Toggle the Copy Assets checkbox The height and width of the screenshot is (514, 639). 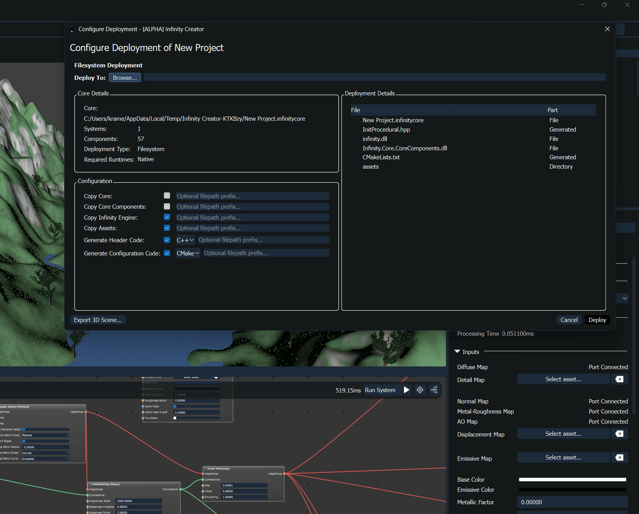pyautogui.click(x=167, y=228)
